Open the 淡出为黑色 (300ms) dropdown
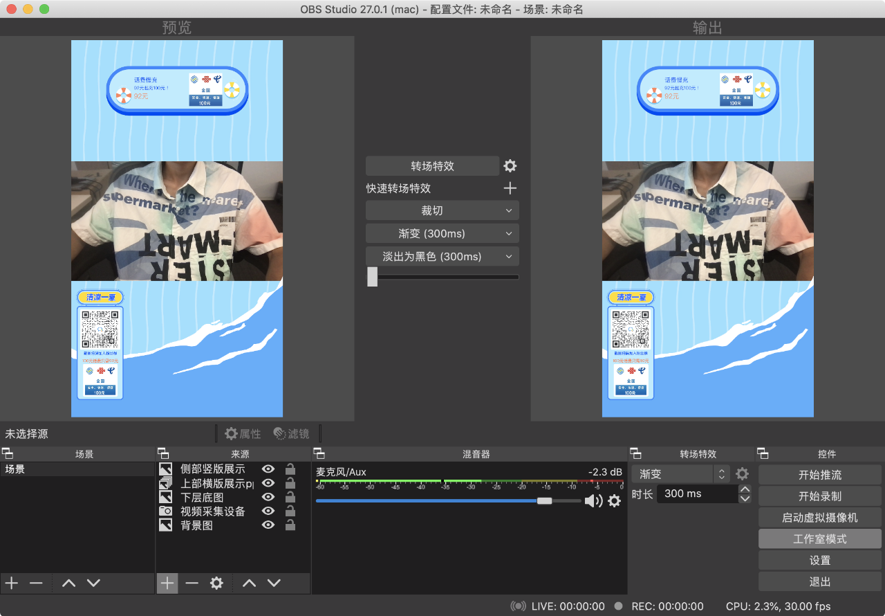This screenshot has width=885, height=616. click(442, 256)
